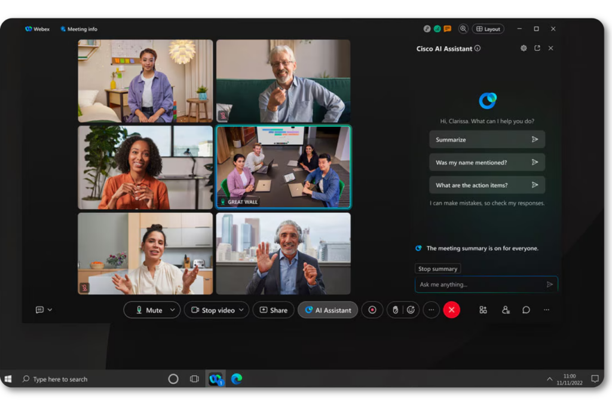
Task: Ask 'Was my name mentioned?'
Action: (x=487, y=163)
